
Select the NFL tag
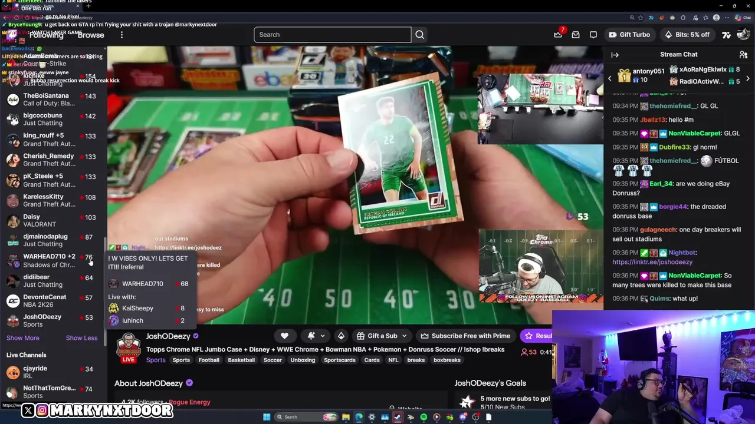[x=393, y=360]
